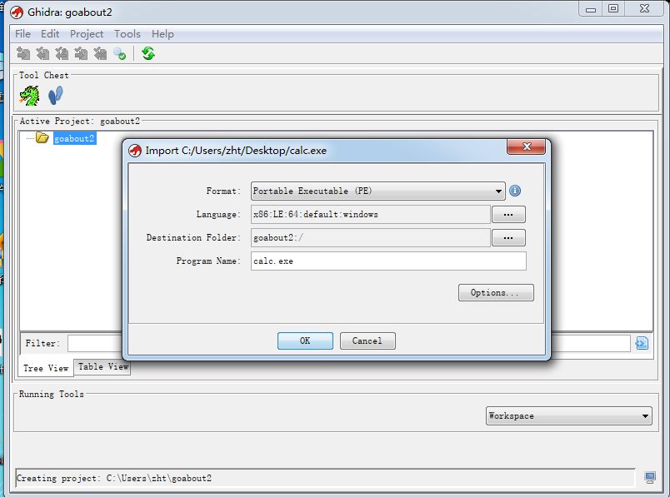
Task: Open the Edit menu
Action: (50, 34)
